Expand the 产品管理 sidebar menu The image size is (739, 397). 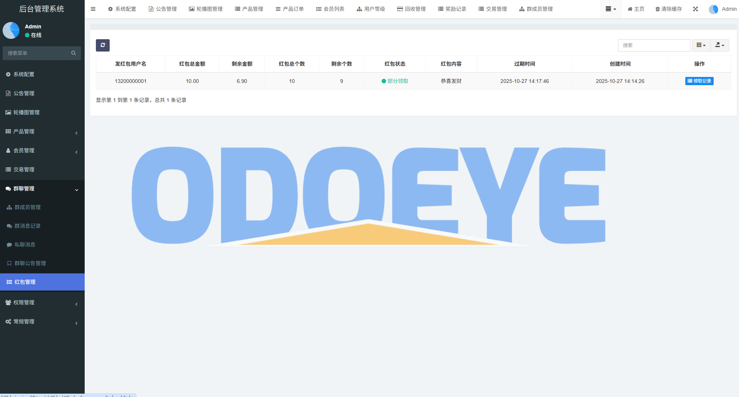(42, 131)
